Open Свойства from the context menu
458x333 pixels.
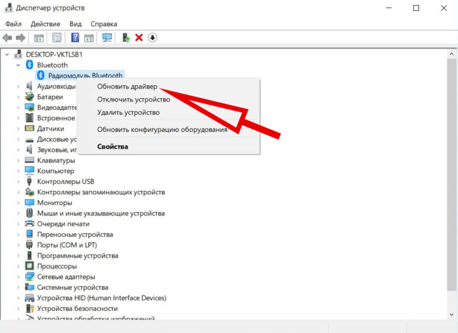[113, 147]
